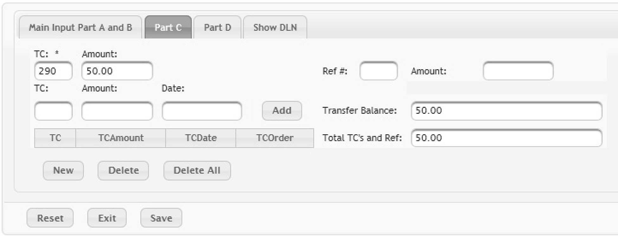Save the form with the Save button
The width and height of the screenshot is (618, 239).
click(161, 218)
